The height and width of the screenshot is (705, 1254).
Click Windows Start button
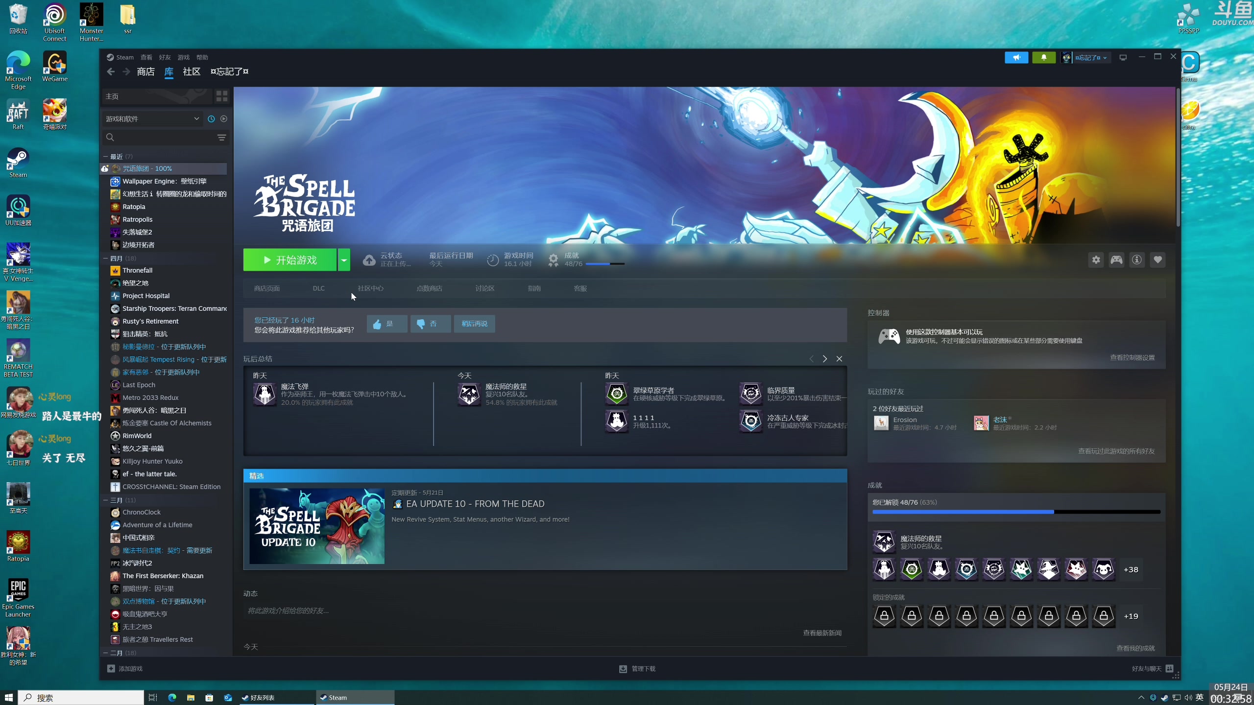(8, 698)
